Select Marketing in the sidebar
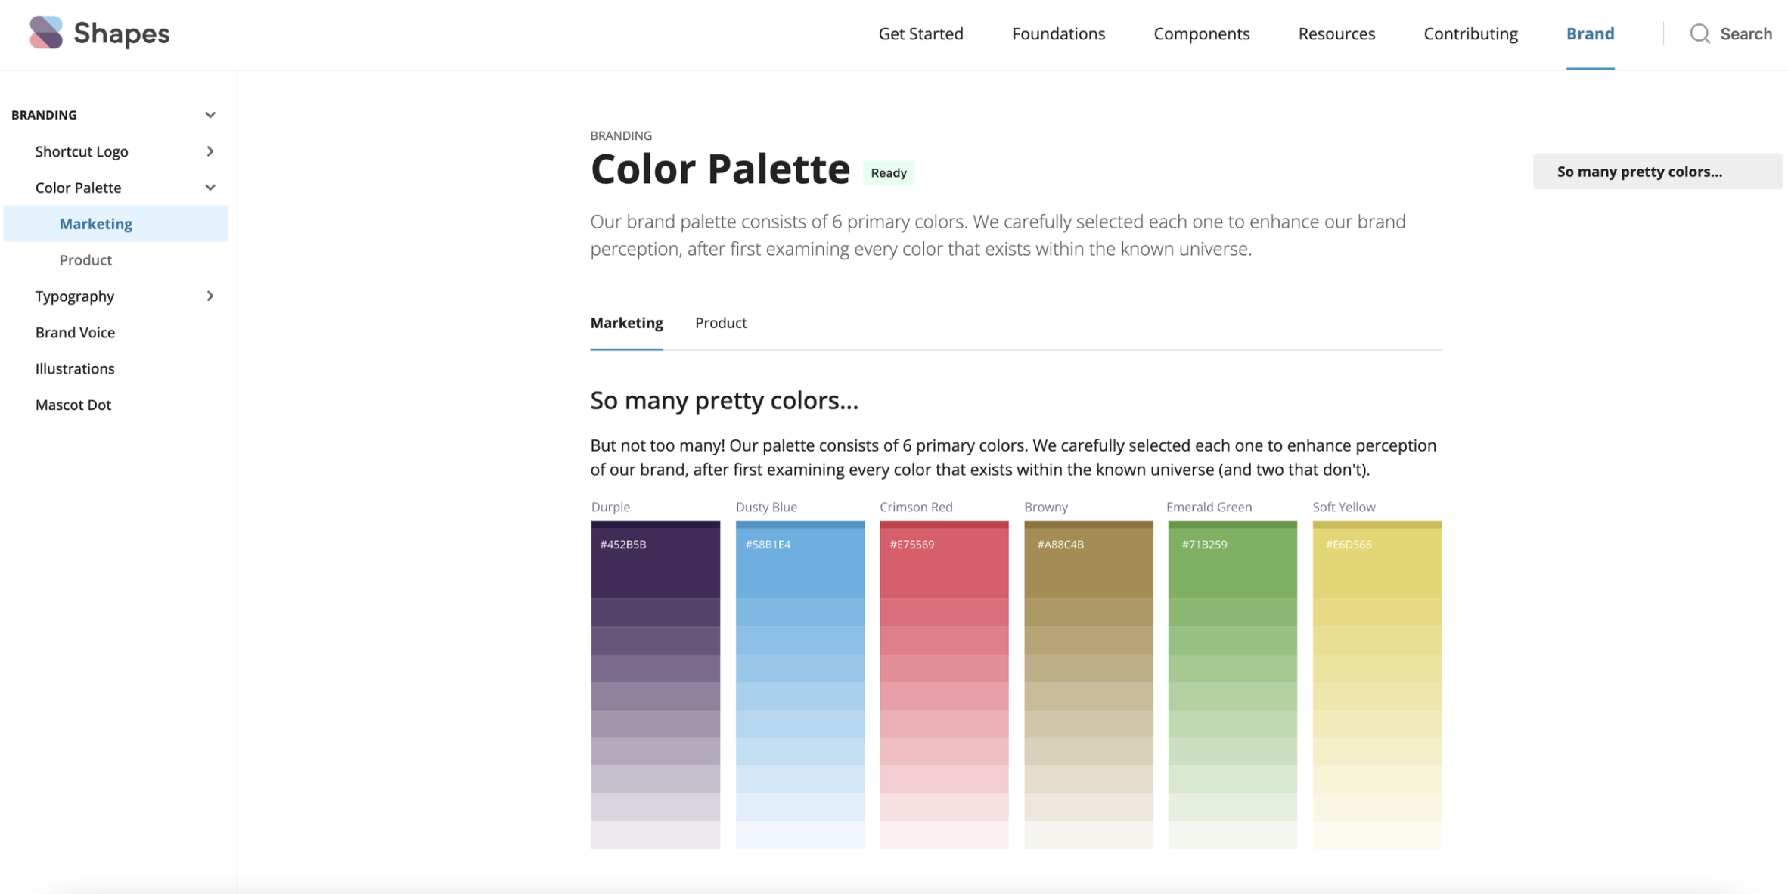Viewport: 1788px width, 894px height. point(95,223)
